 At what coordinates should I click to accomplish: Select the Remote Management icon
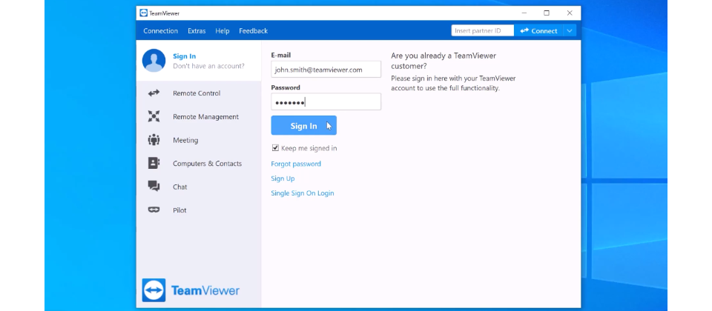coord(154,116)
